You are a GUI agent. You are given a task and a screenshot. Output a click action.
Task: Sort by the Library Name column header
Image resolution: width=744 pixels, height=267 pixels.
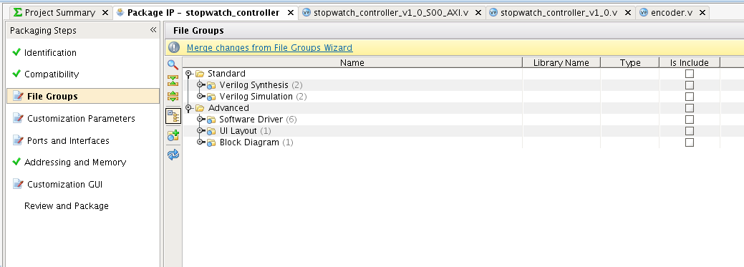pos(561,62)
